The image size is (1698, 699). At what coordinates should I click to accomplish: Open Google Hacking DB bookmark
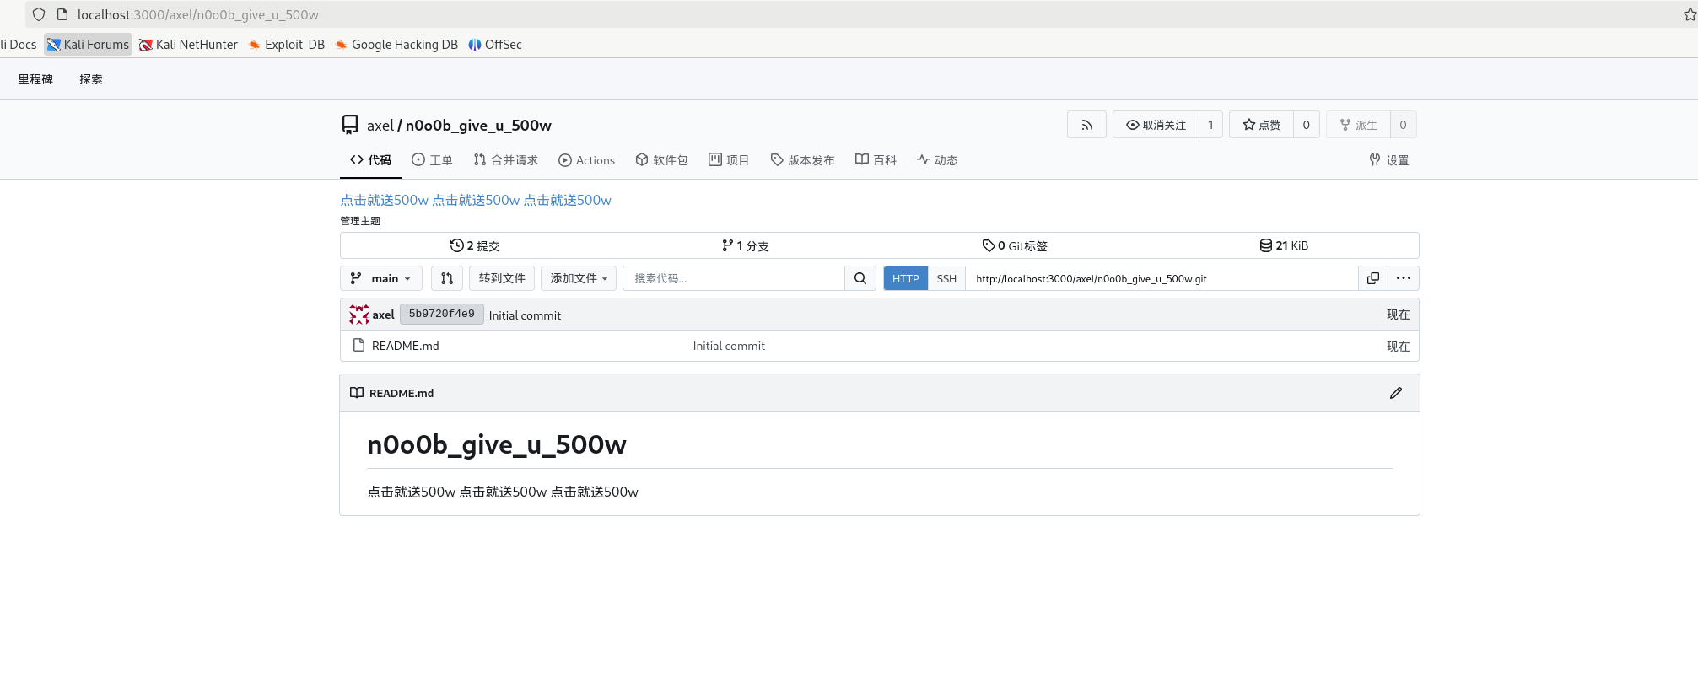396,45
